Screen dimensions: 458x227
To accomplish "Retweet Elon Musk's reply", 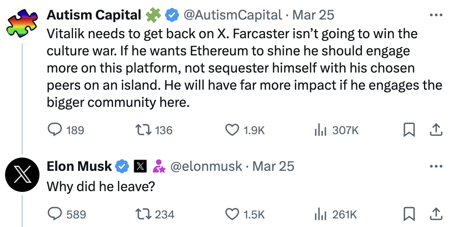I will (x=145, y=214).
